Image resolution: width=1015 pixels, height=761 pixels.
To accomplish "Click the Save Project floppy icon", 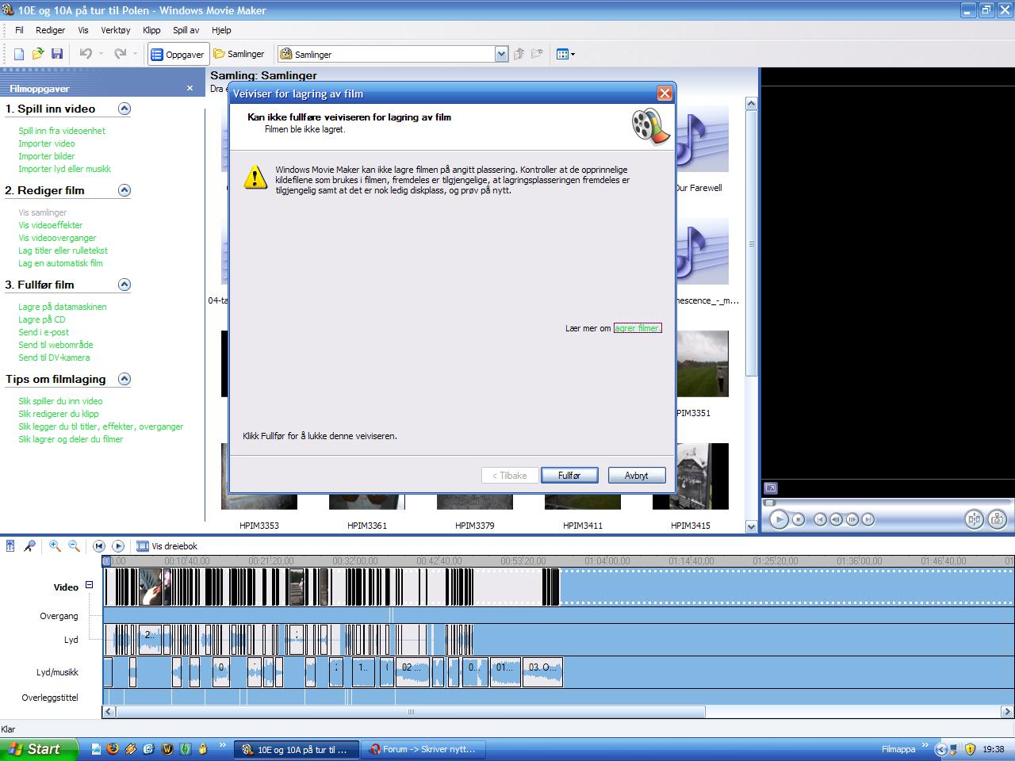I will pyautogui.click(x=57, y=54).
